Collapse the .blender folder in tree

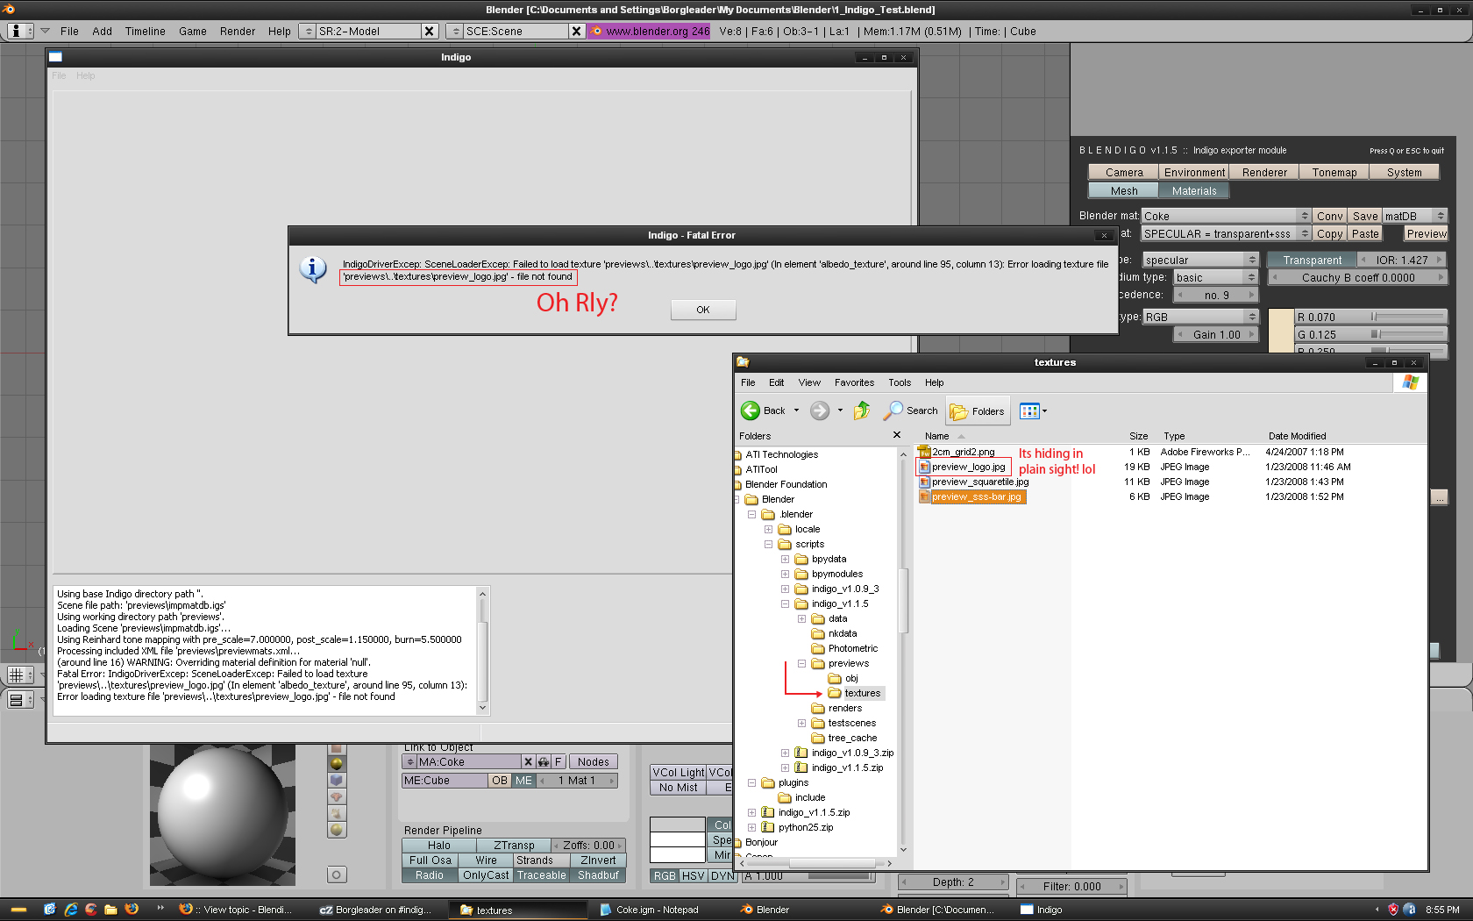751,514
